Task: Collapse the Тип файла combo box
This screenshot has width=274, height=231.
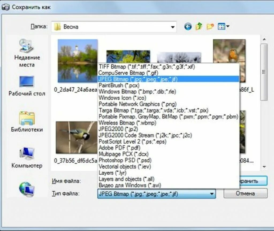Action: pyautogui.click(x=212, y=194)
